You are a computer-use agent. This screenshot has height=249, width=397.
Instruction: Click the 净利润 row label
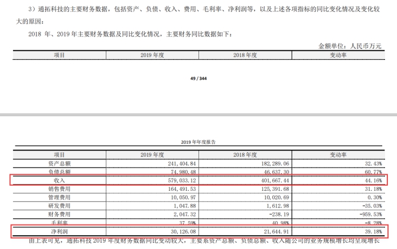click(59, 231)
